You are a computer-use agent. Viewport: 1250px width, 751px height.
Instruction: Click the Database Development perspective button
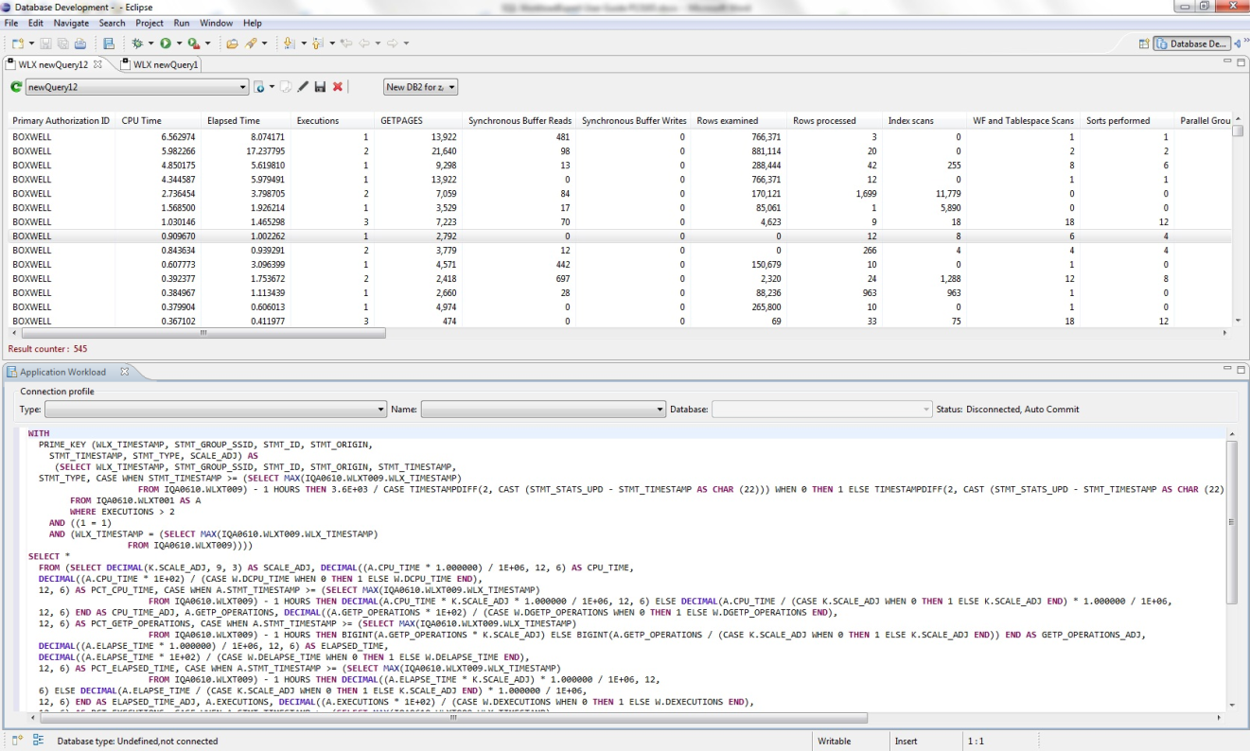tap(1192, 44)
